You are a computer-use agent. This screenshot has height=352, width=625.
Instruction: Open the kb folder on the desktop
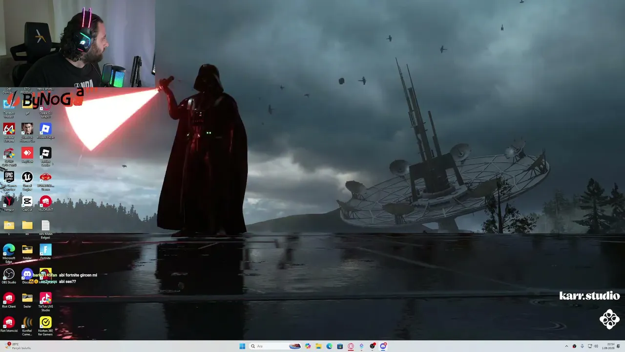click(27, 227)
